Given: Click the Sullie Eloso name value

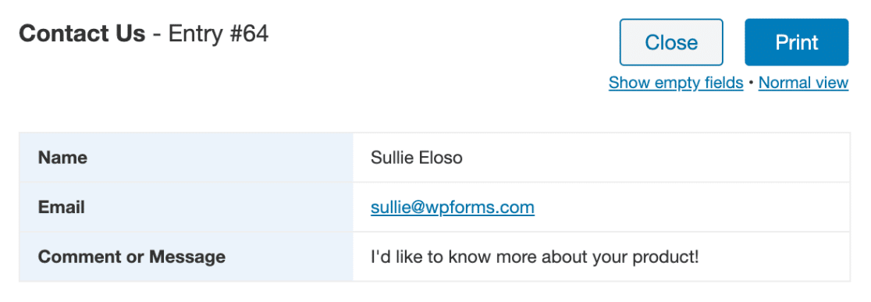Looking at the screenshot, I should click(x=417, y=158).
